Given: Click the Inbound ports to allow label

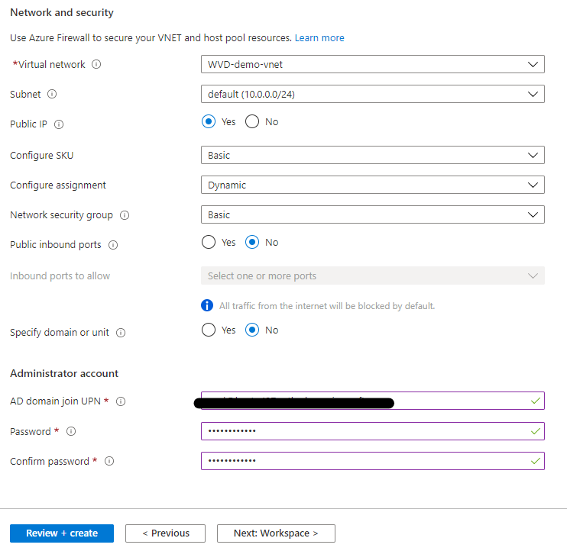Looking at the screenshot, I should point(60,276).
